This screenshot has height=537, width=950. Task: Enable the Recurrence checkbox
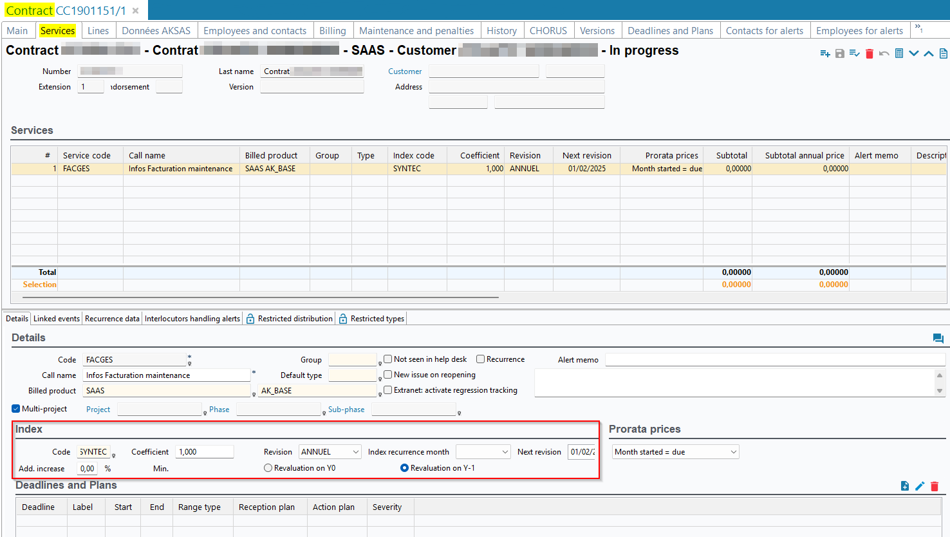pos(481,359)
